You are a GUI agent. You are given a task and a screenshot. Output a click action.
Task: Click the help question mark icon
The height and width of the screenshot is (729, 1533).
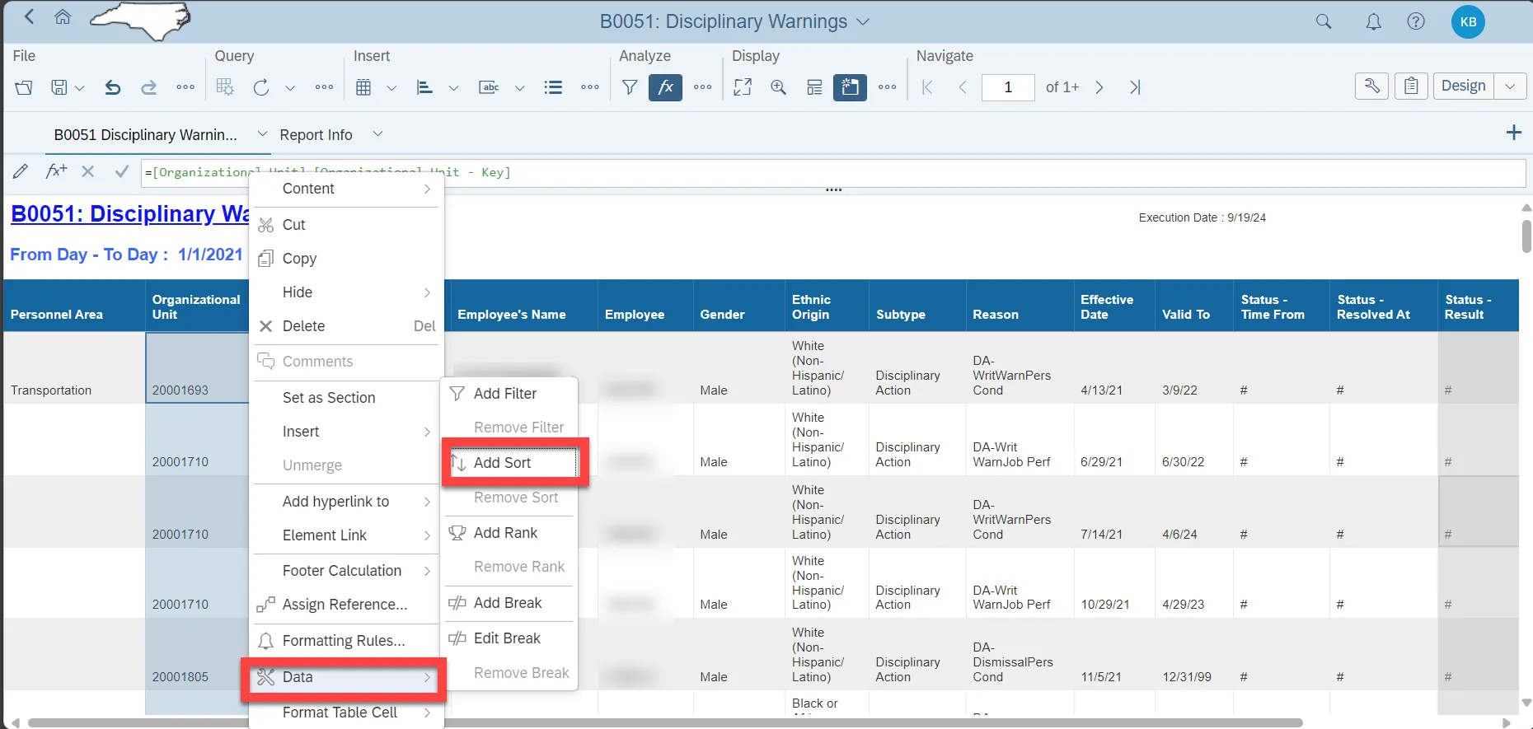1416,22
